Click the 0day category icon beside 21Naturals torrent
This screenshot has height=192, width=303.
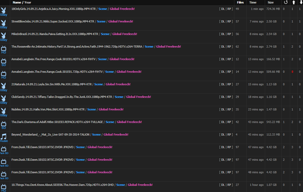[x=4, y=87]
